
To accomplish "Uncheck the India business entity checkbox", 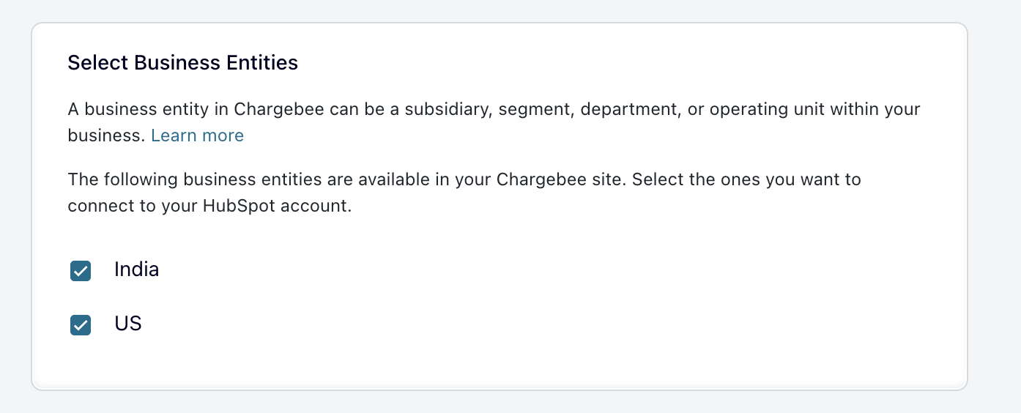I will 81,271.
